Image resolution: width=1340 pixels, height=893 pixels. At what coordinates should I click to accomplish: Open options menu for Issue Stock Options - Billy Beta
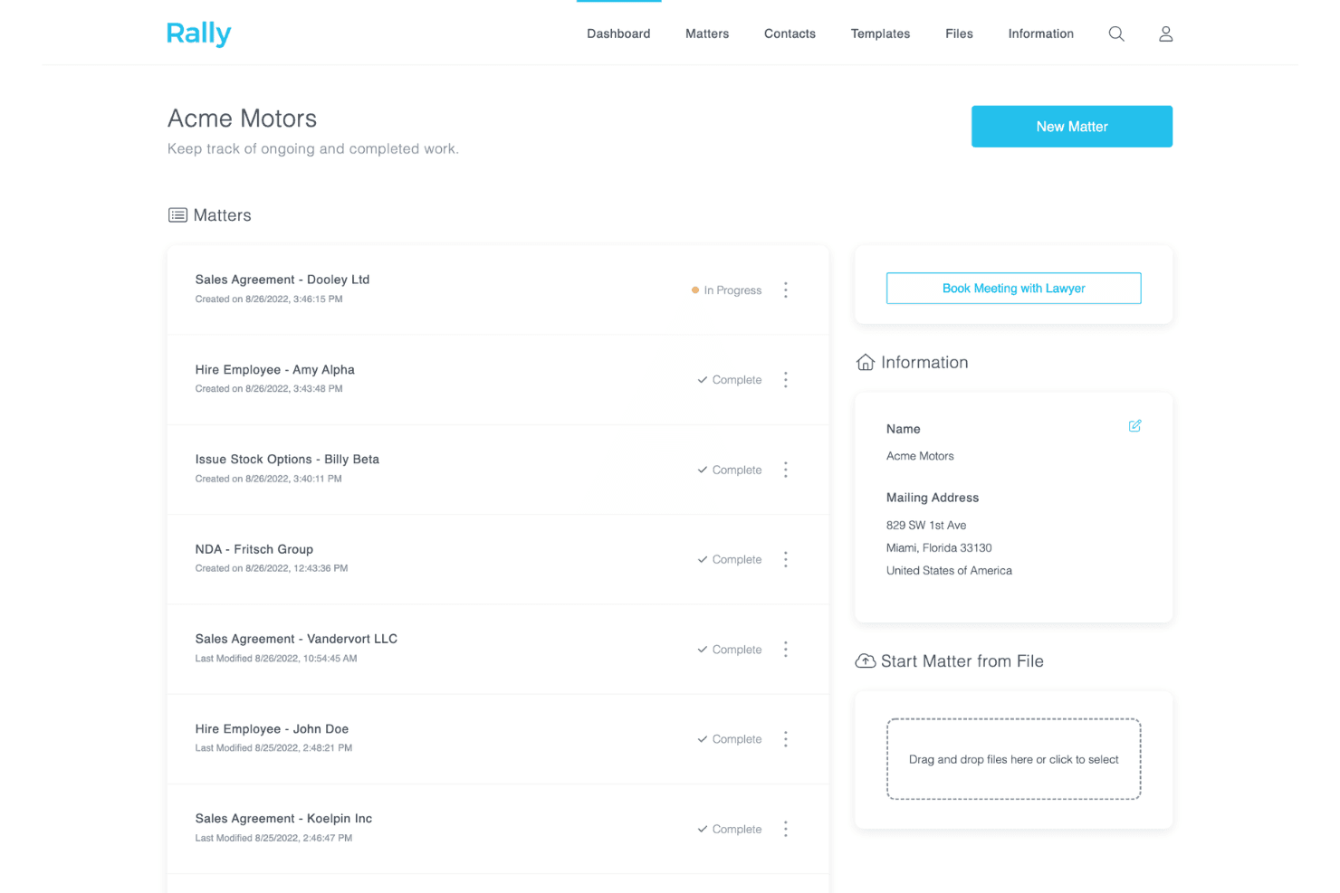(786, 470)
